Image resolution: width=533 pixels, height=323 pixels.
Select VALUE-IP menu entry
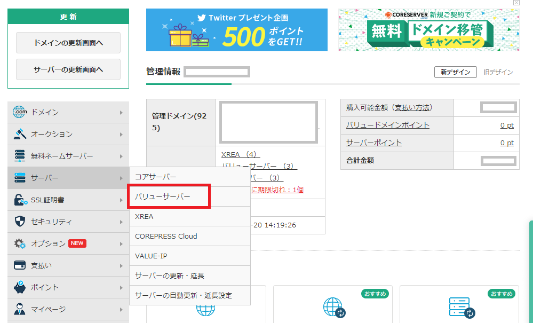click(x=190, y=256)
